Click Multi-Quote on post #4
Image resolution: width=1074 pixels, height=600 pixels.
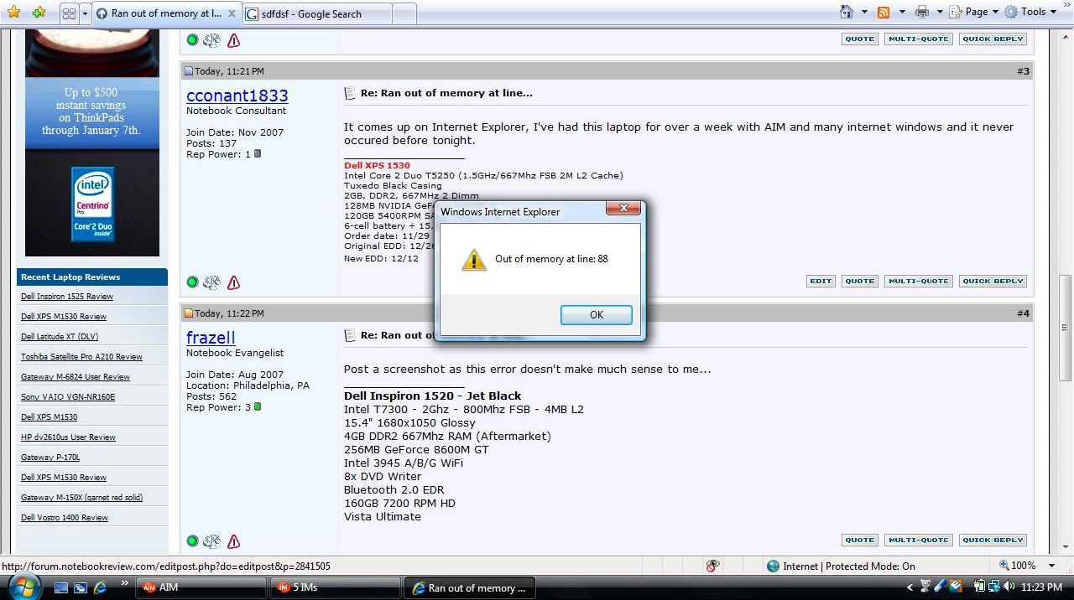[x=918, y=540]
